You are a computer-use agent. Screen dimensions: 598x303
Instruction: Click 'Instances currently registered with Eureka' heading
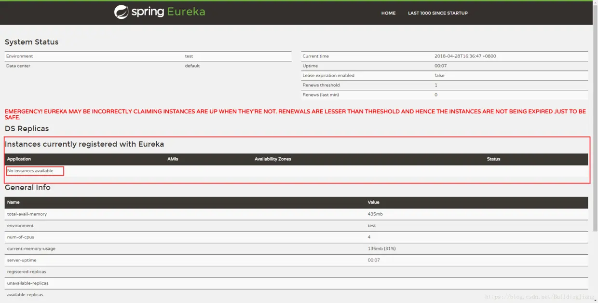(x=84, y=144)
